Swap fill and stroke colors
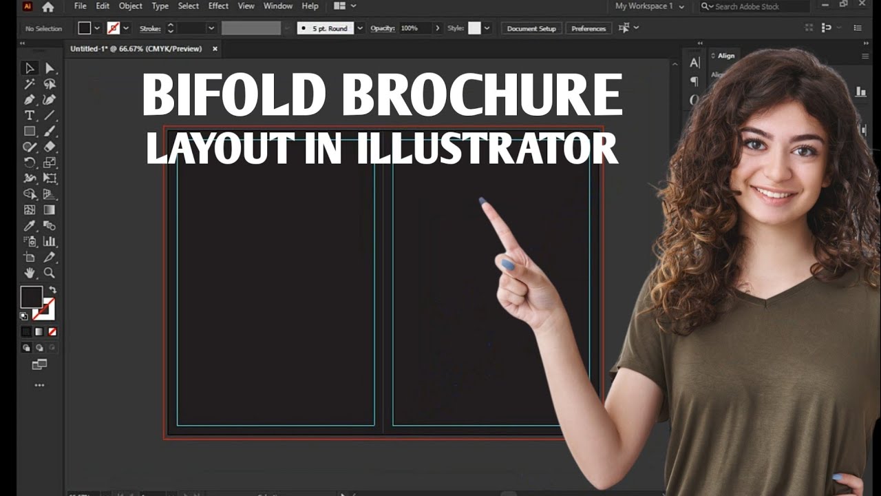Viewport: 881px width, 496px height. [x=52, y=290]
